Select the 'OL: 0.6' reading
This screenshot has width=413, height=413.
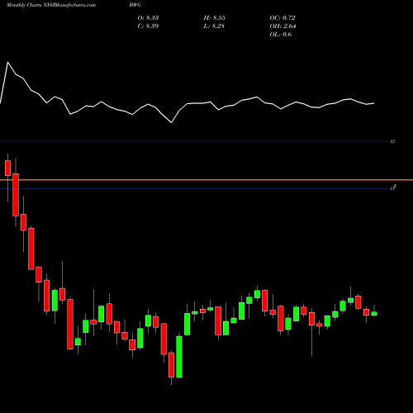pos(281,34)
